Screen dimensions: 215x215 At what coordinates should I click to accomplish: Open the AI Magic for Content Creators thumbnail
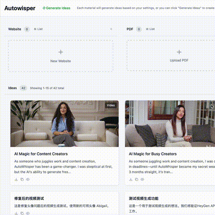(64, 124)
